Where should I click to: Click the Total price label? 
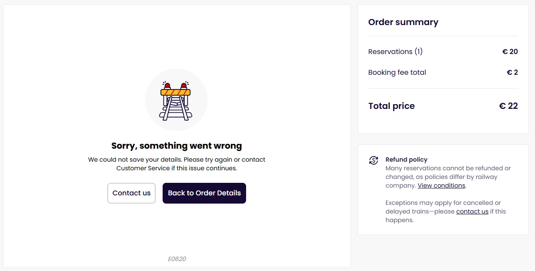point(391,106)
